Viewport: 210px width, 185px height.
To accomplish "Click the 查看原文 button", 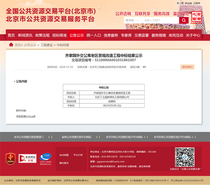I will pyautogui.click(x=187, y=67).
